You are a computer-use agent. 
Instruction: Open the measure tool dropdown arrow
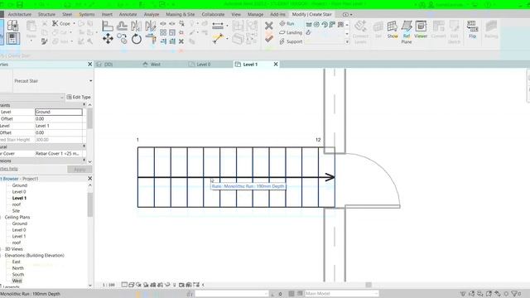(227, 26)
